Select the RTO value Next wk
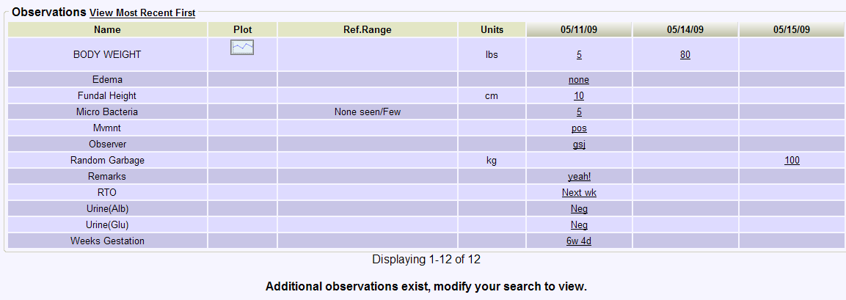Screen dimensions: 846x300 [x=579, y=193]
